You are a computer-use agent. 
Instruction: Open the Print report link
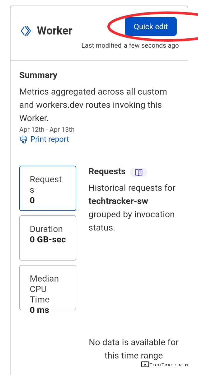[49, 139]
